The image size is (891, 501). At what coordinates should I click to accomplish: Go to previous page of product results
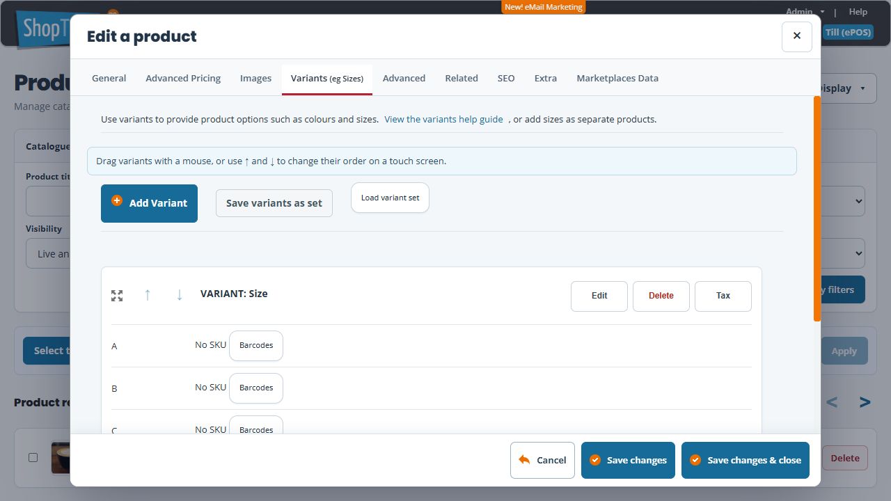[832, 402]
